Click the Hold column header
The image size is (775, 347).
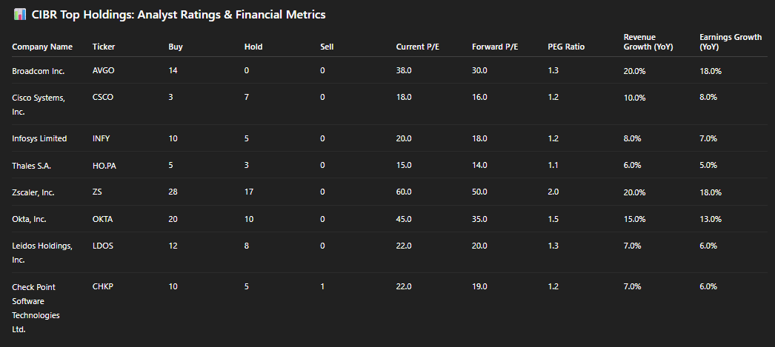tap(253, 47)
